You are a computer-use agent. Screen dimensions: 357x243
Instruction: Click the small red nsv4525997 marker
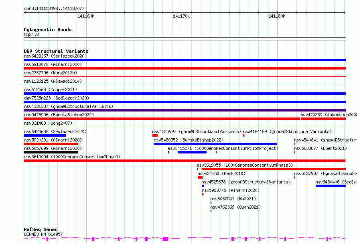155,135
